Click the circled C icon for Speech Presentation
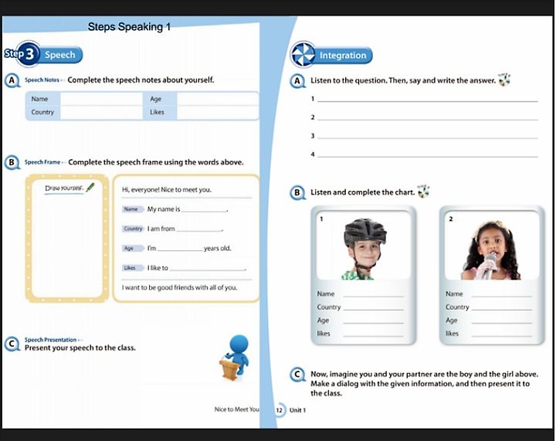 (12, 344)
